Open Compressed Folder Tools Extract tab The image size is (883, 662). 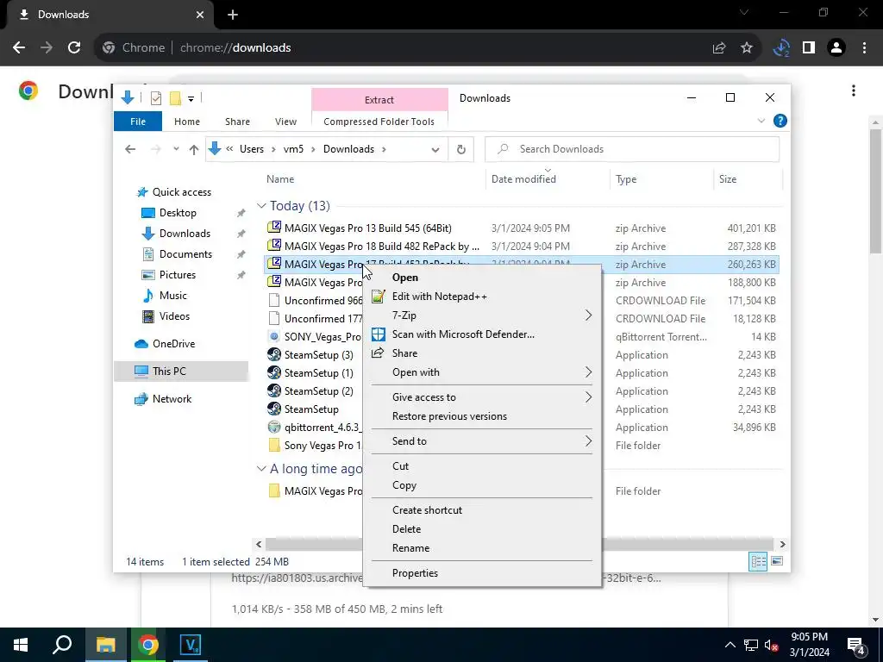[379, 100]
